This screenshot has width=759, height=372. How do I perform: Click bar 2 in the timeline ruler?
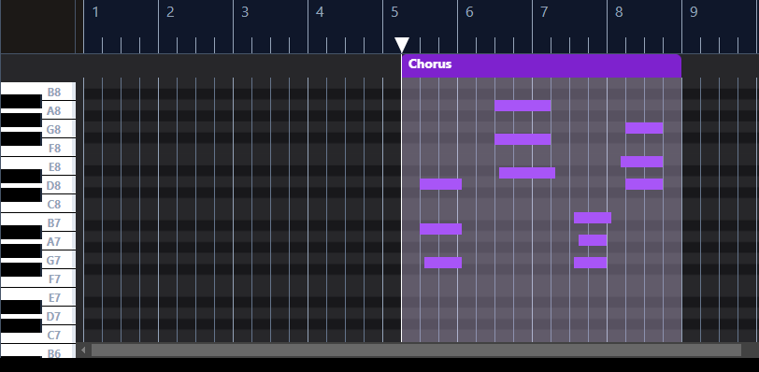(170, 12)
